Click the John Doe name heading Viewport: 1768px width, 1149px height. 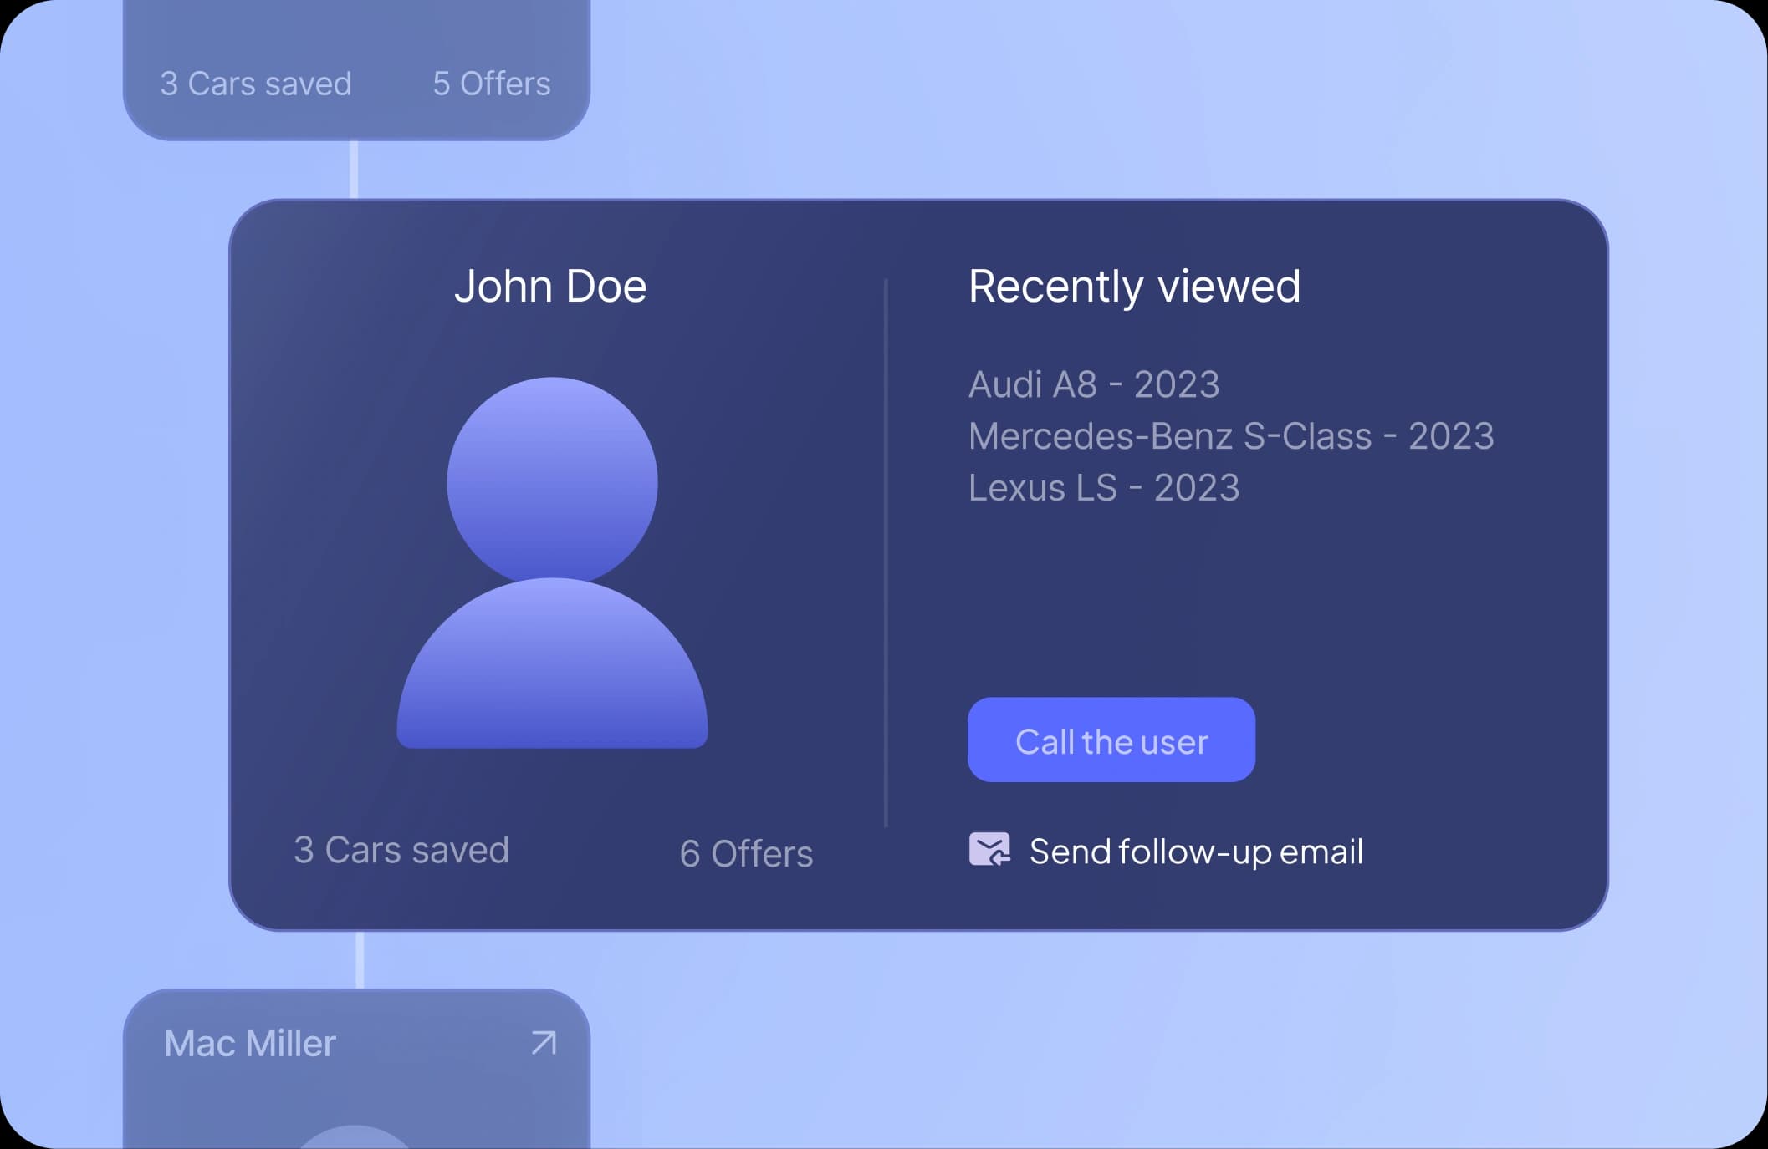click(549, 287)
